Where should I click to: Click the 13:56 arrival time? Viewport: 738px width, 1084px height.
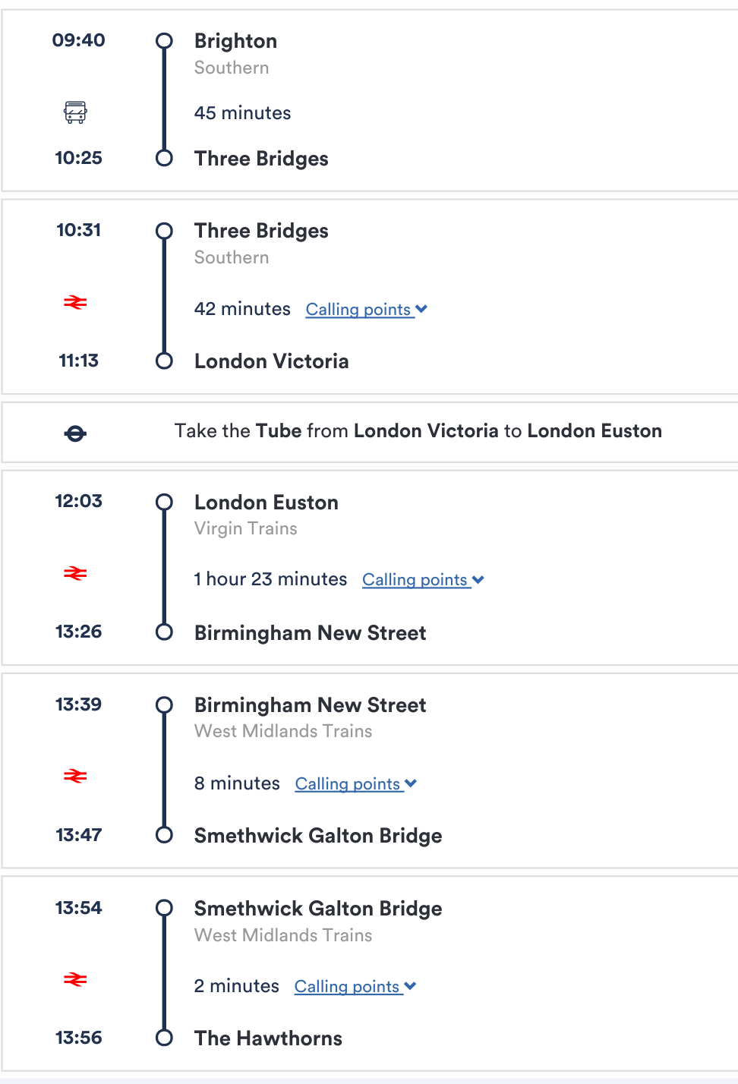79,1038
